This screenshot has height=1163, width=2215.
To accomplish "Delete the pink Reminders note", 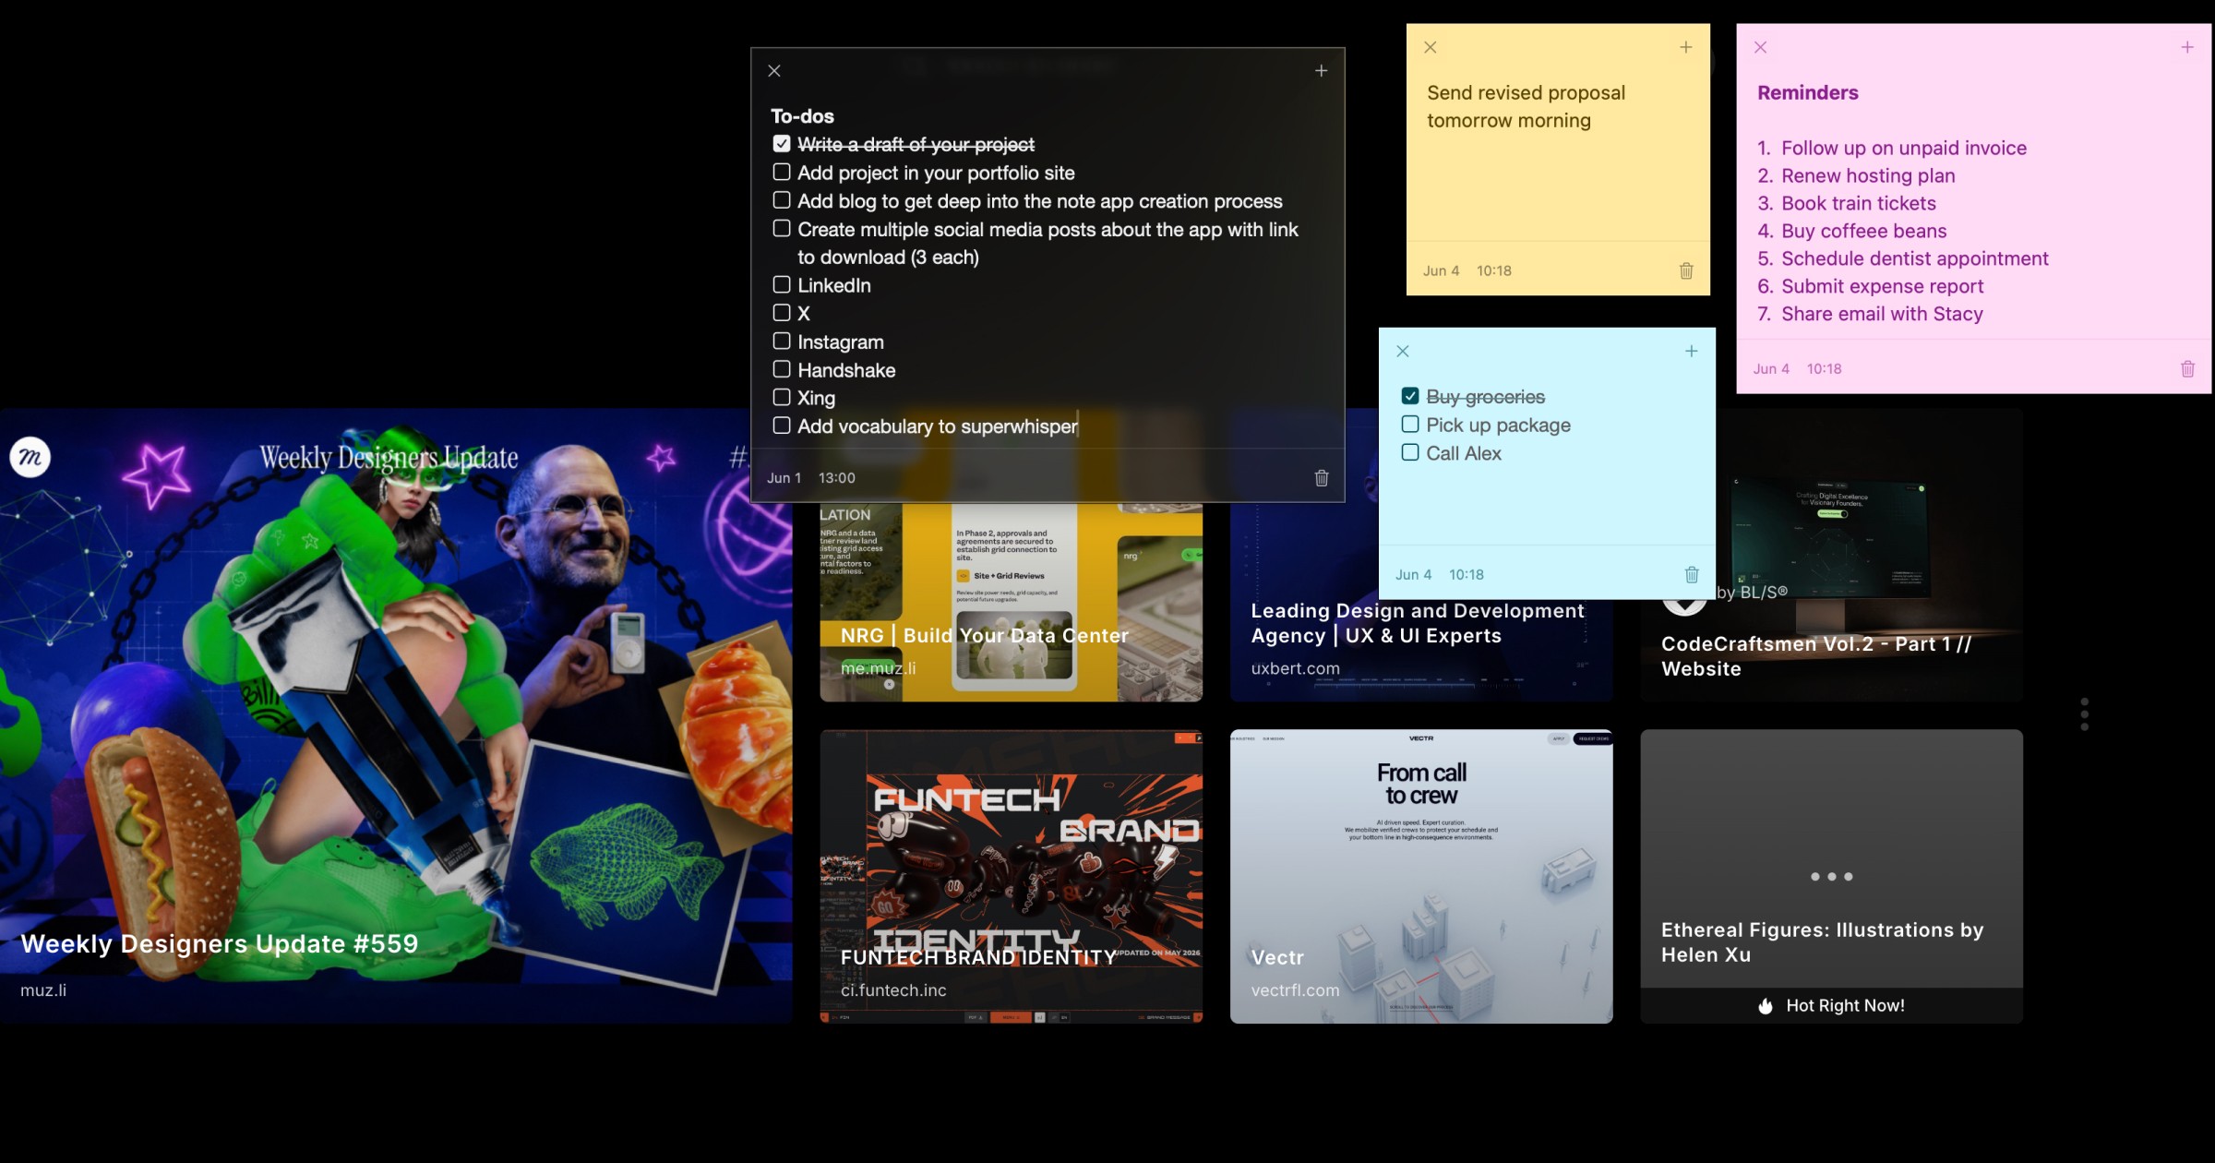I will click(2186, 368).
